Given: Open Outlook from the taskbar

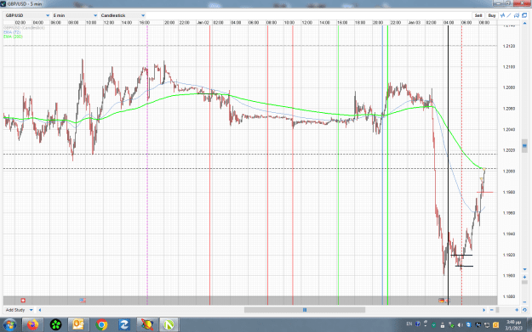Looking at the screenshot, I should point(78,325).
